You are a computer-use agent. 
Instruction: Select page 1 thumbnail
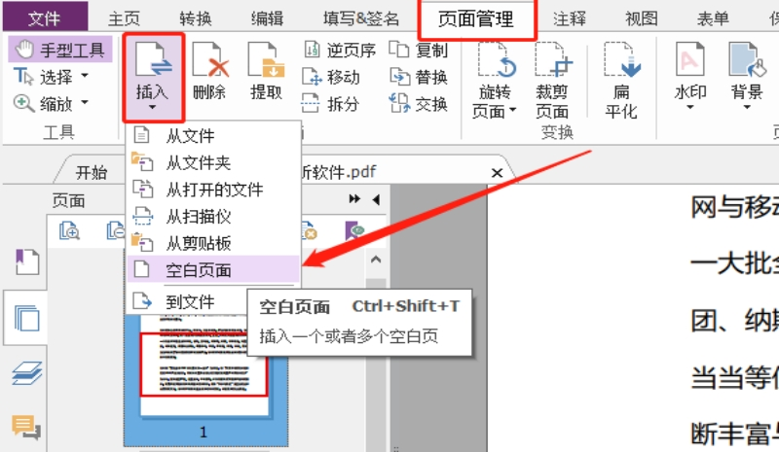pyautogui.click(x=205, y=379)
